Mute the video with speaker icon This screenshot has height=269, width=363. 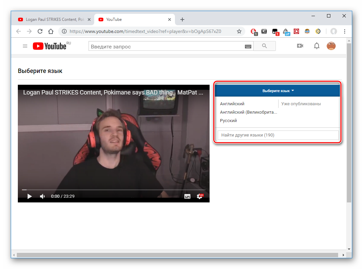(42, 196)
